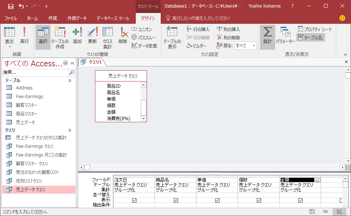
Task: Click the ユニオン union query
Action: [142, 29]
